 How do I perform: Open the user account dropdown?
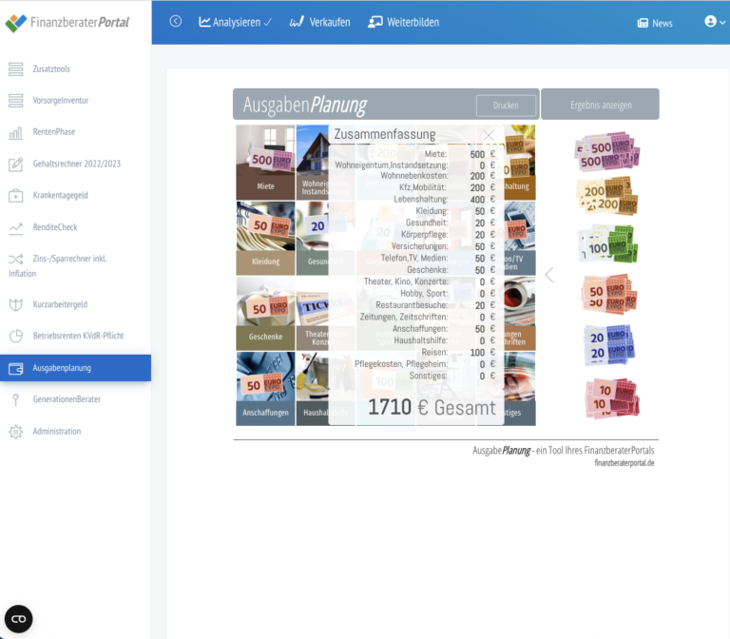715,22
